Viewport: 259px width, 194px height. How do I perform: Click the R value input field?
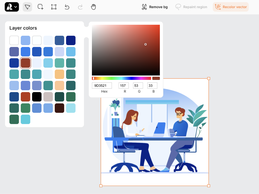(124, 86)
